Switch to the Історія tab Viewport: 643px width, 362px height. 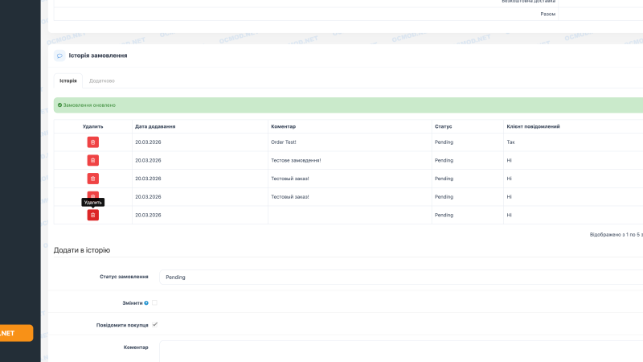[68, 81]
